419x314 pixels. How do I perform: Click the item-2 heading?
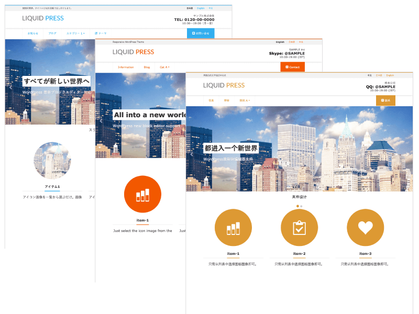pos(299,254)
